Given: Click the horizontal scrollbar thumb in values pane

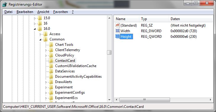Looking at the screenshot, I should pyautogui.click(x=145, y=100).
